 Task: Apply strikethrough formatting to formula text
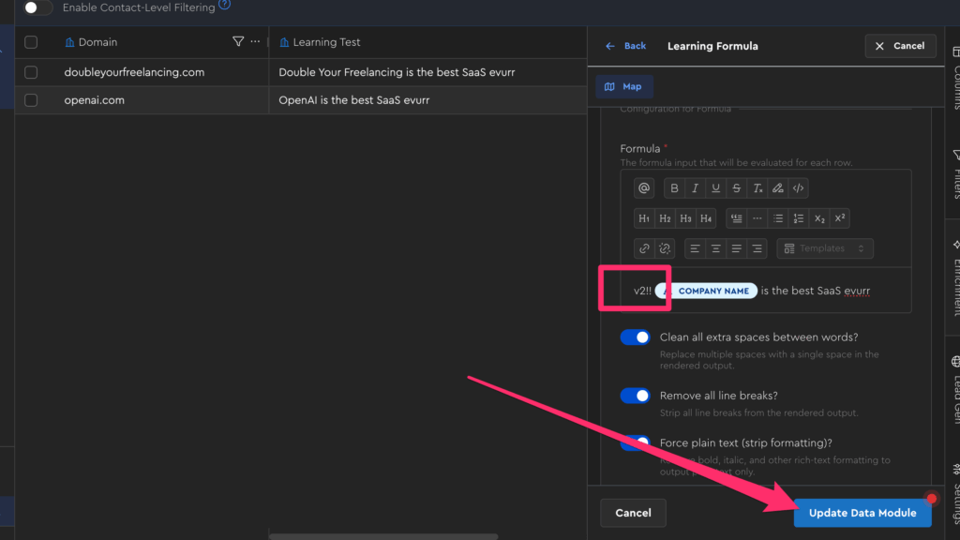[x=736, y=188]
